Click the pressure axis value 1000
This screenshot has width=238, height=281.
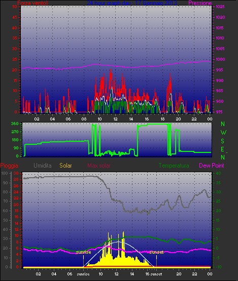[220, 59]
